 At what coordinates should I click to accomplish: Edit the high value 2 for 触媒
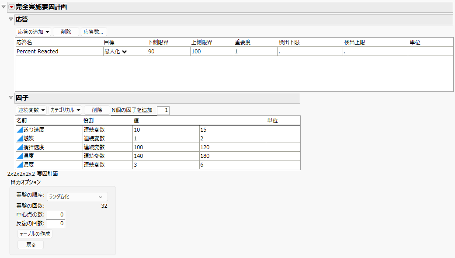click(233, 139)
